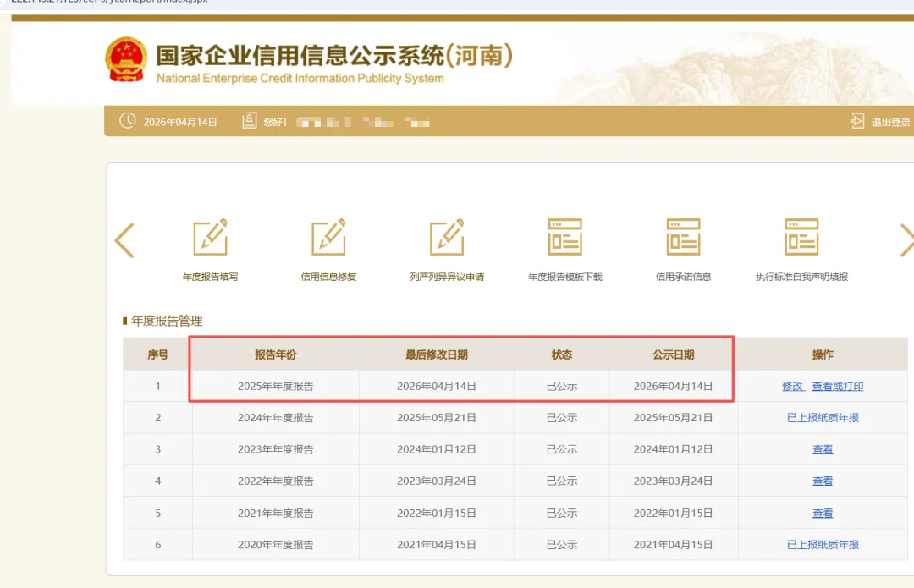Click 已上报纸质年报 for 2024 report
Image resolution: width=914 pixels, height=588 pixels.
(823, 418)
